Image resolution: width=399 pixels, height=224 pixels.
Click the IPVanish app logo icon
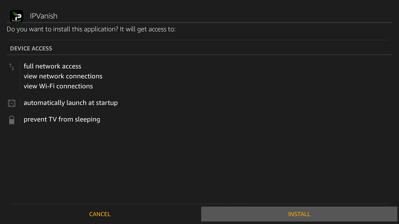pyautogui.click(x=17, y=16)
